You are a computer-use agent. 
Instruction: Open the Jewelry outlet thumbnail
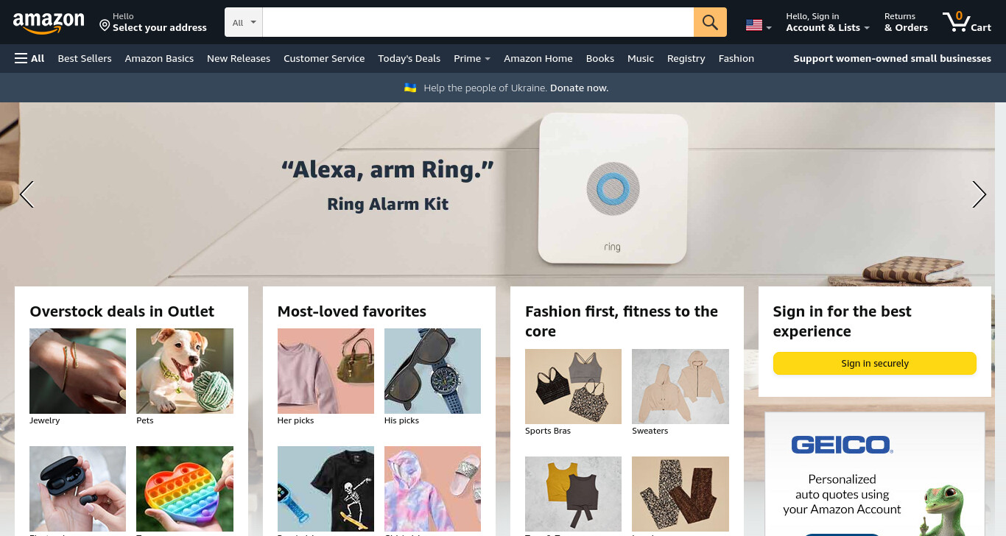click(77, 371)
